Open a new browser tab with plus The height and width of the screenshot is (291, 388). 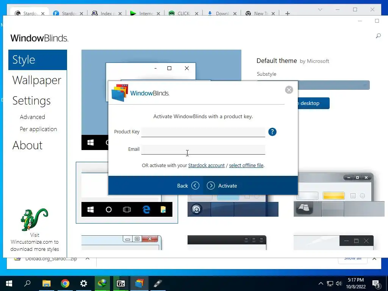287,13
